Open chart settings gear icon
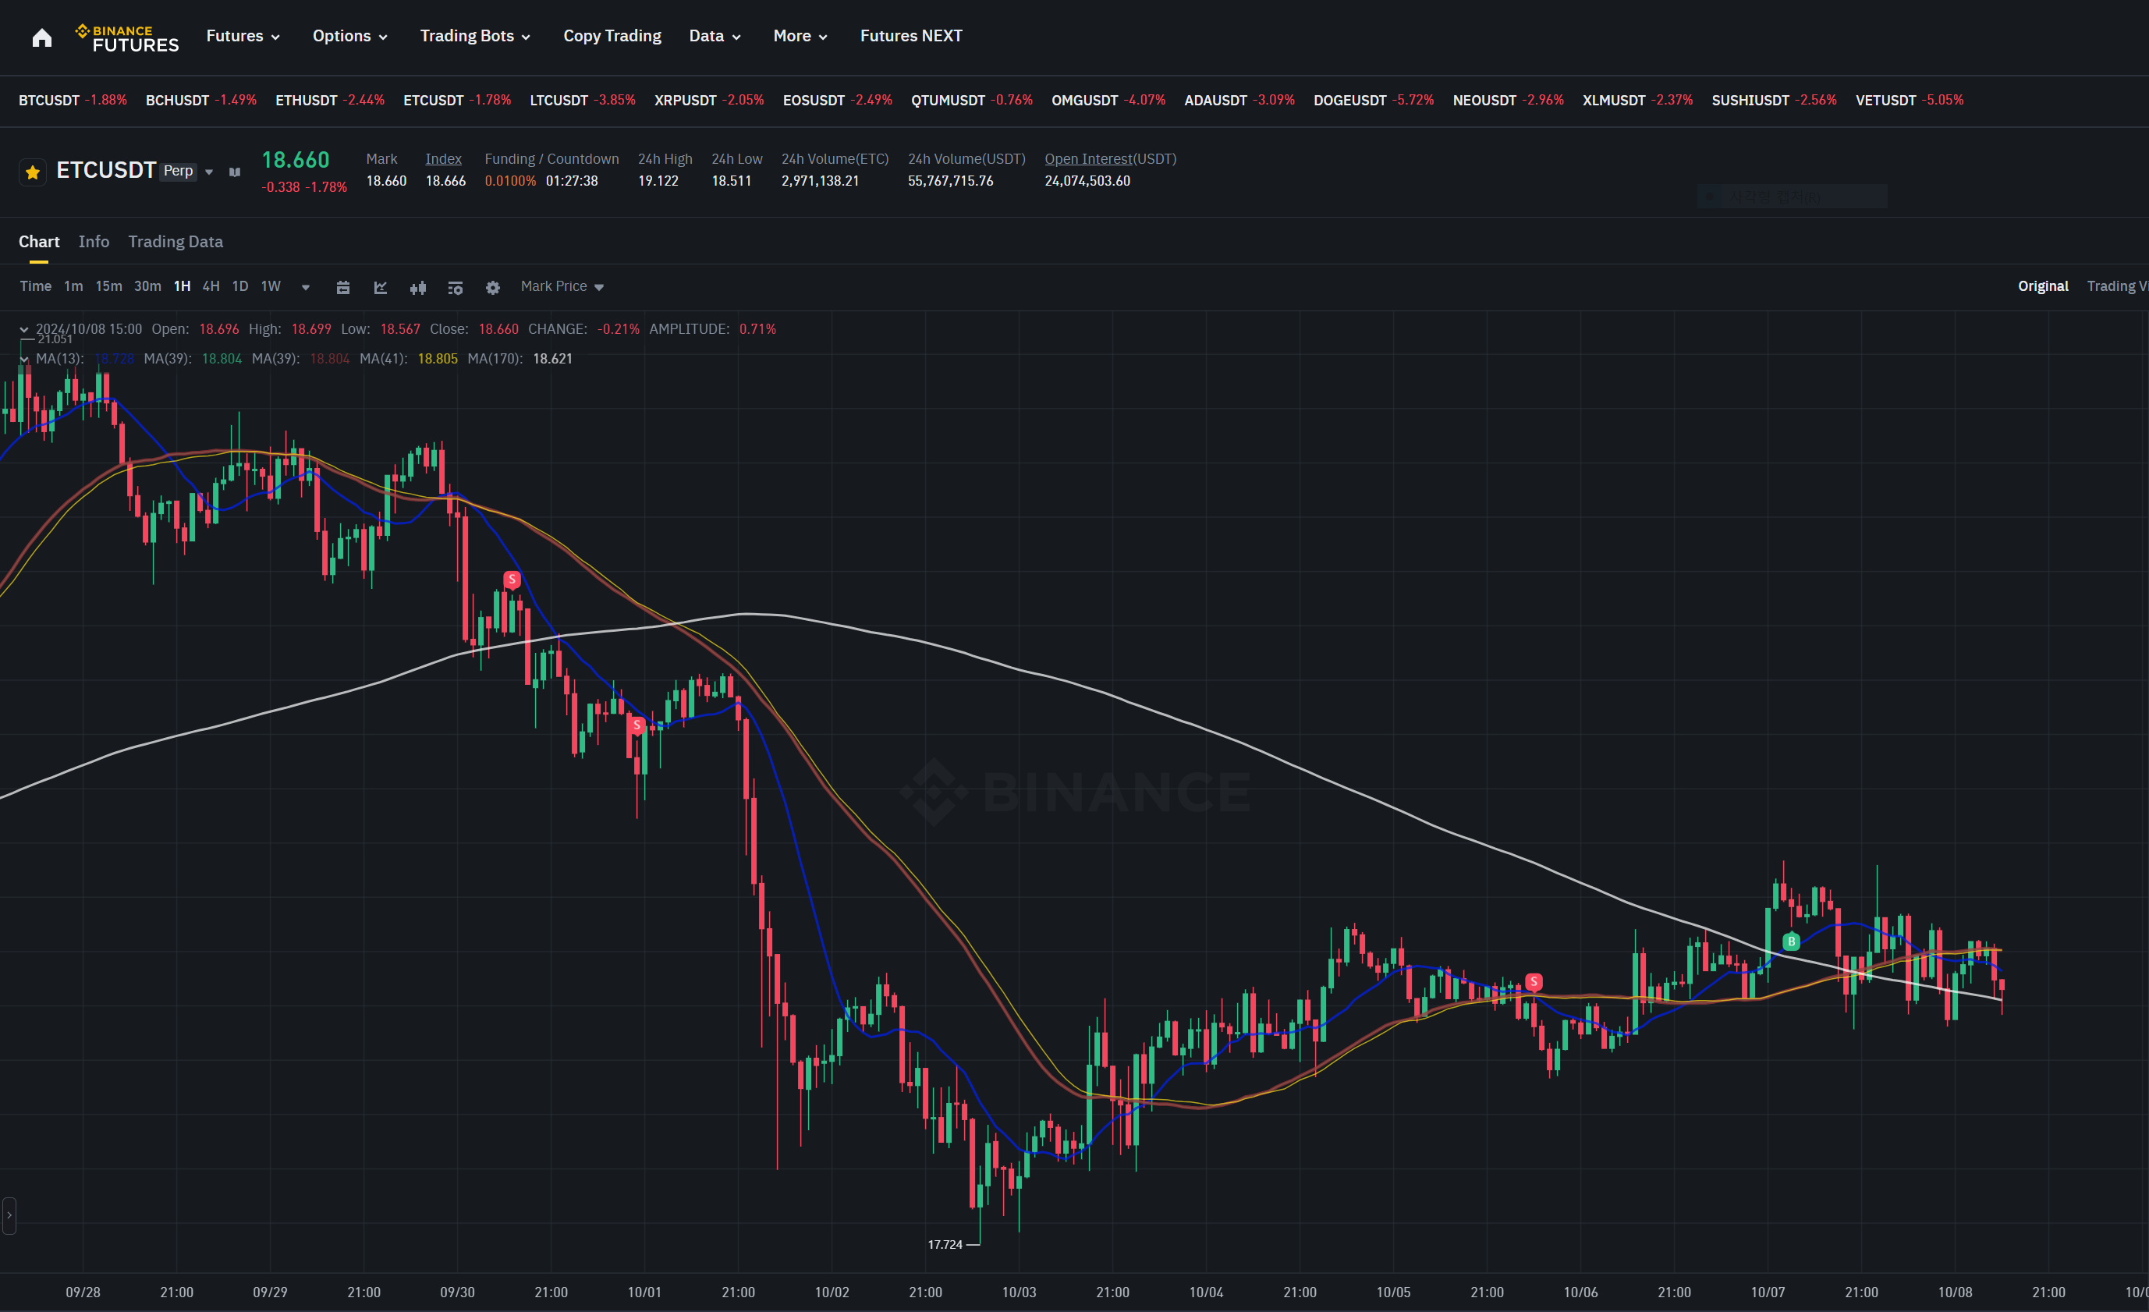Viewport: 2149px width, 1312px height. 493,287
